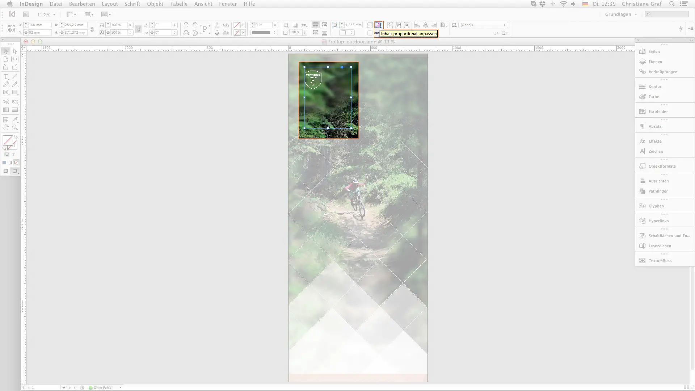Viewport: 695px width, 391px height.
Task: Open the Ebenen panel
Action: tap(655, 62)
